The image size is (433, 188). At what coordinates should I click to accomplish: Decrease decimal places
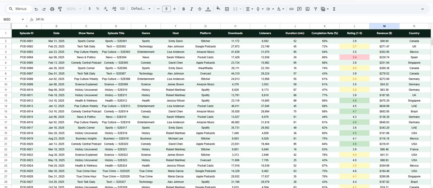point(106,9)
